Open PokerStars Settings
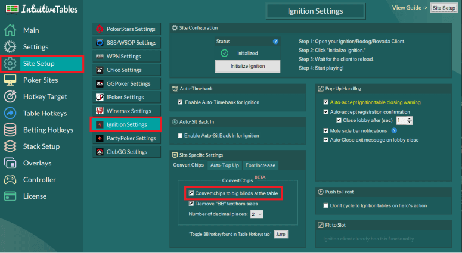The height and width of the screenshot is (253, 462). coord(127,29)
